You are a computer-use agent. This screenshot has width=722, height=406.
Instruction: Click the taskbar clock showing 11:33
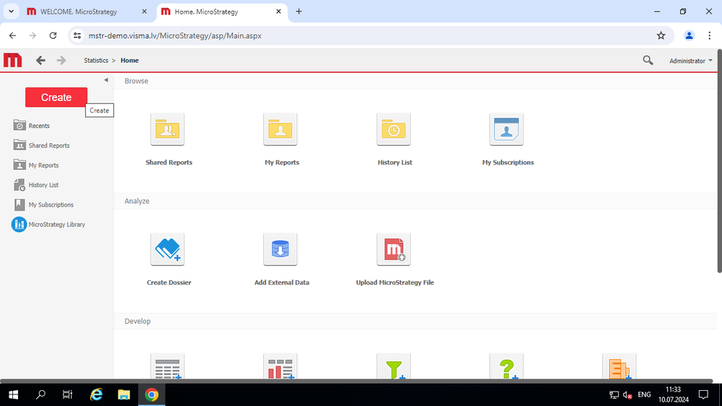tap(673, 394)
